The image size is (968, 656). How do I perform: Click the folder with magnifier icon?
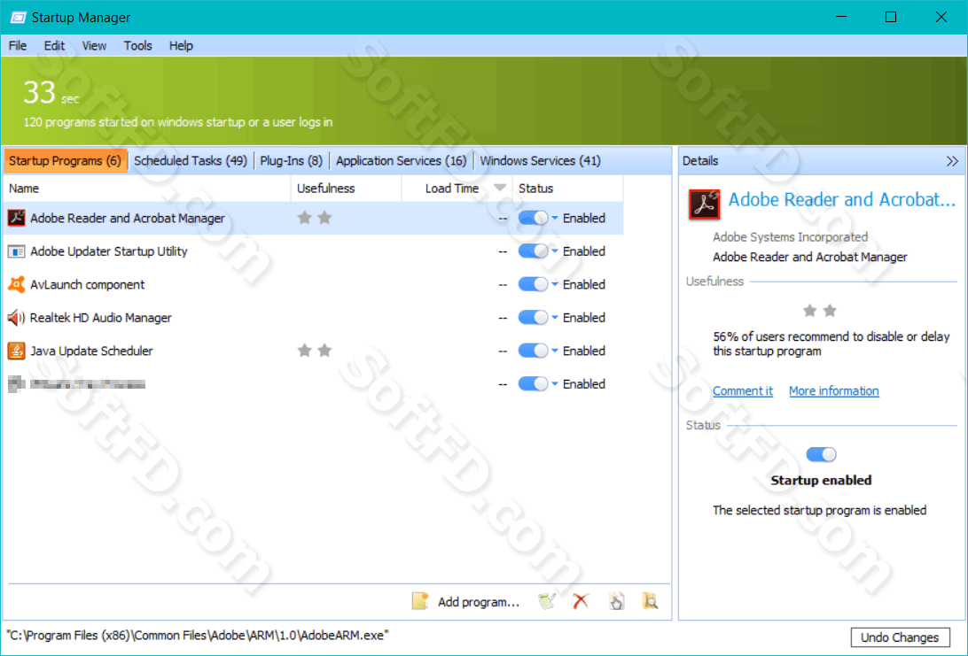pyautogui.click(x=650, y=601)
